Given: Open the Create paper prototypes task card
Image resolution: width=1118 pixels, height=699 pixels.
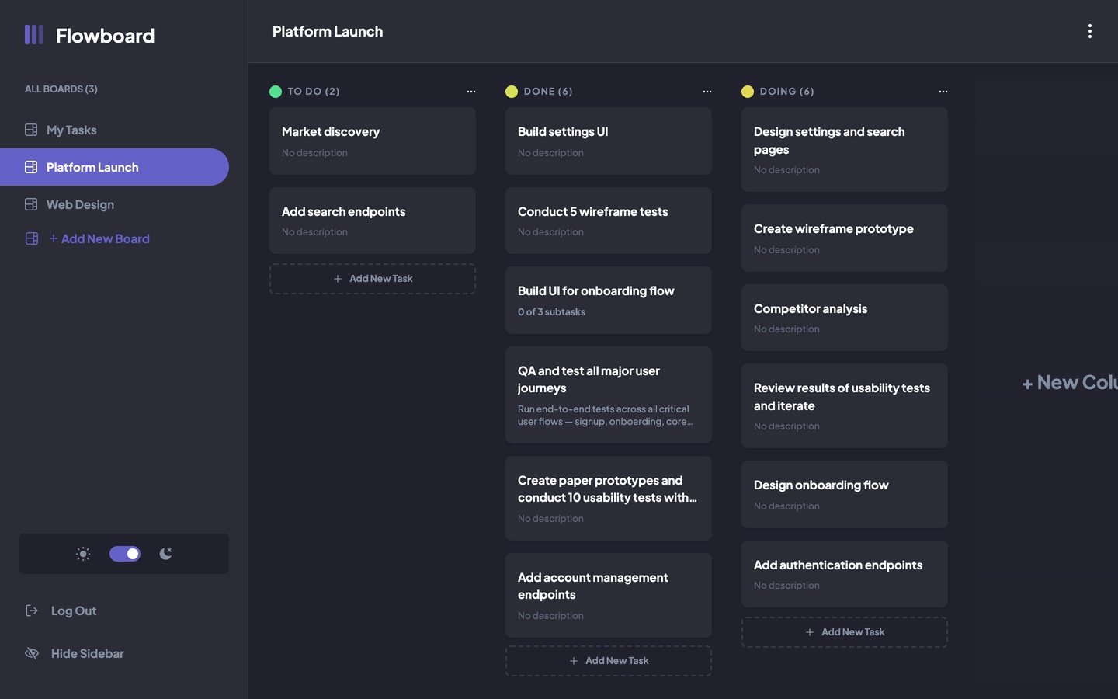Looking at the screenshot, I should pyautogui.click(x=609, y=499).
